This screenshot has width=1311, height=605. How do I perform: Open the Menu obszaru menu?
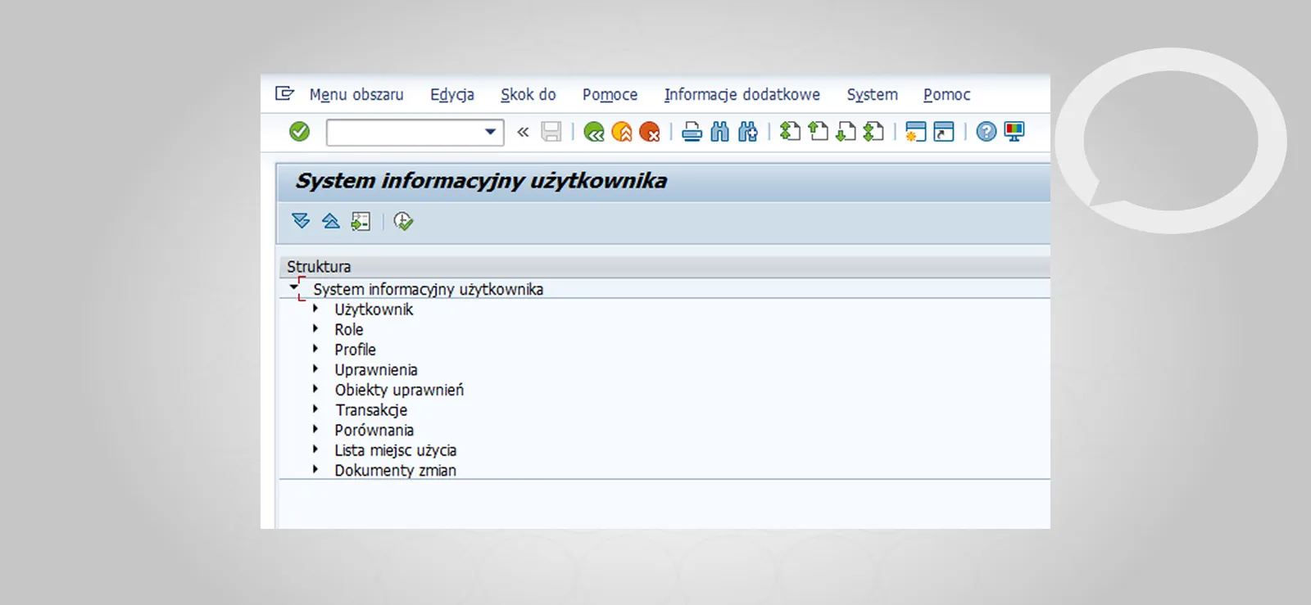click(x=356, y=95)
